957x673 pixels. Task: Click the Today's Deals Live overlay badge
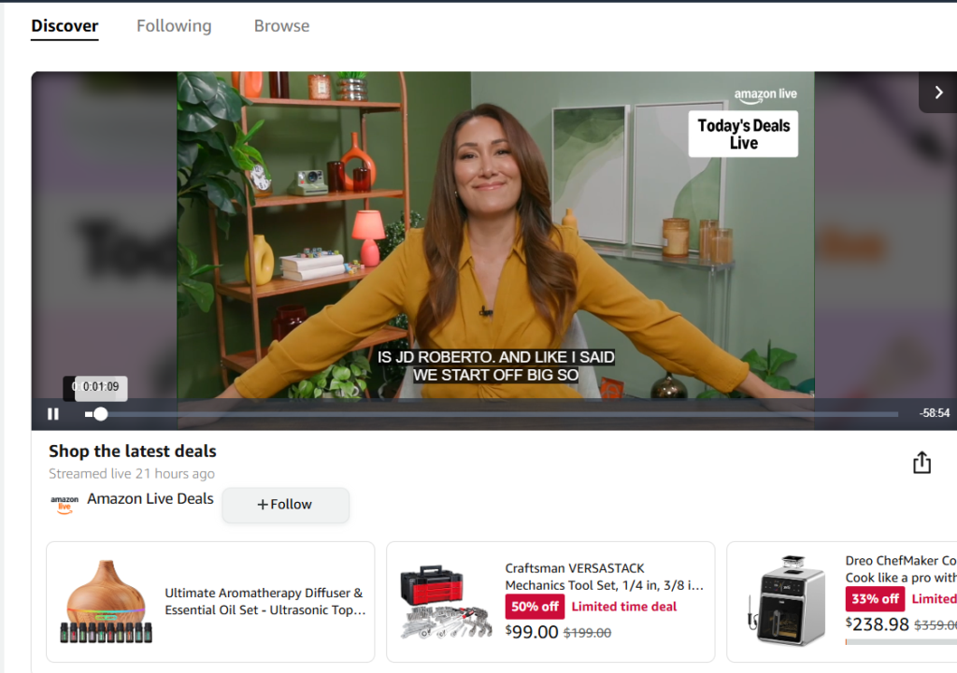coord(743,134)
